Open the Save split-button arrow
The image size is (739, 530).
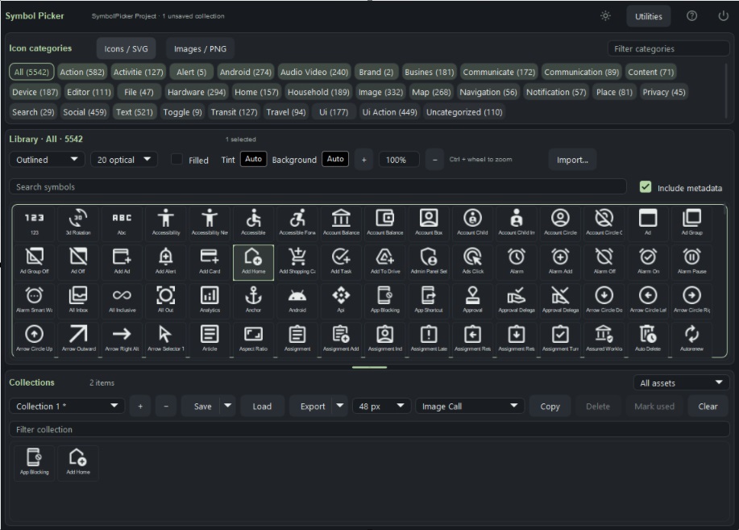(x=227, y=406)
